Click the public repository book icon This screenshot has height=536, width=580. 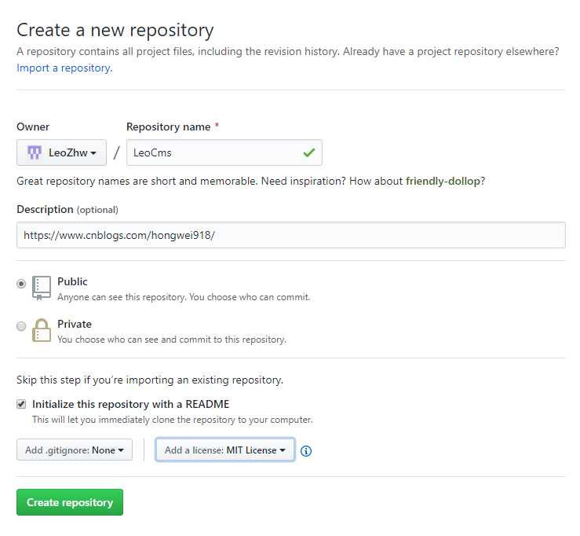[42, 288]
